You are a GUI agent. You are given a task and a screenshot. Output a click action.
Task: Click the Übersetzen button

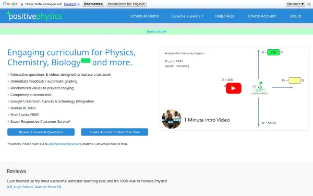click(93, 4)
